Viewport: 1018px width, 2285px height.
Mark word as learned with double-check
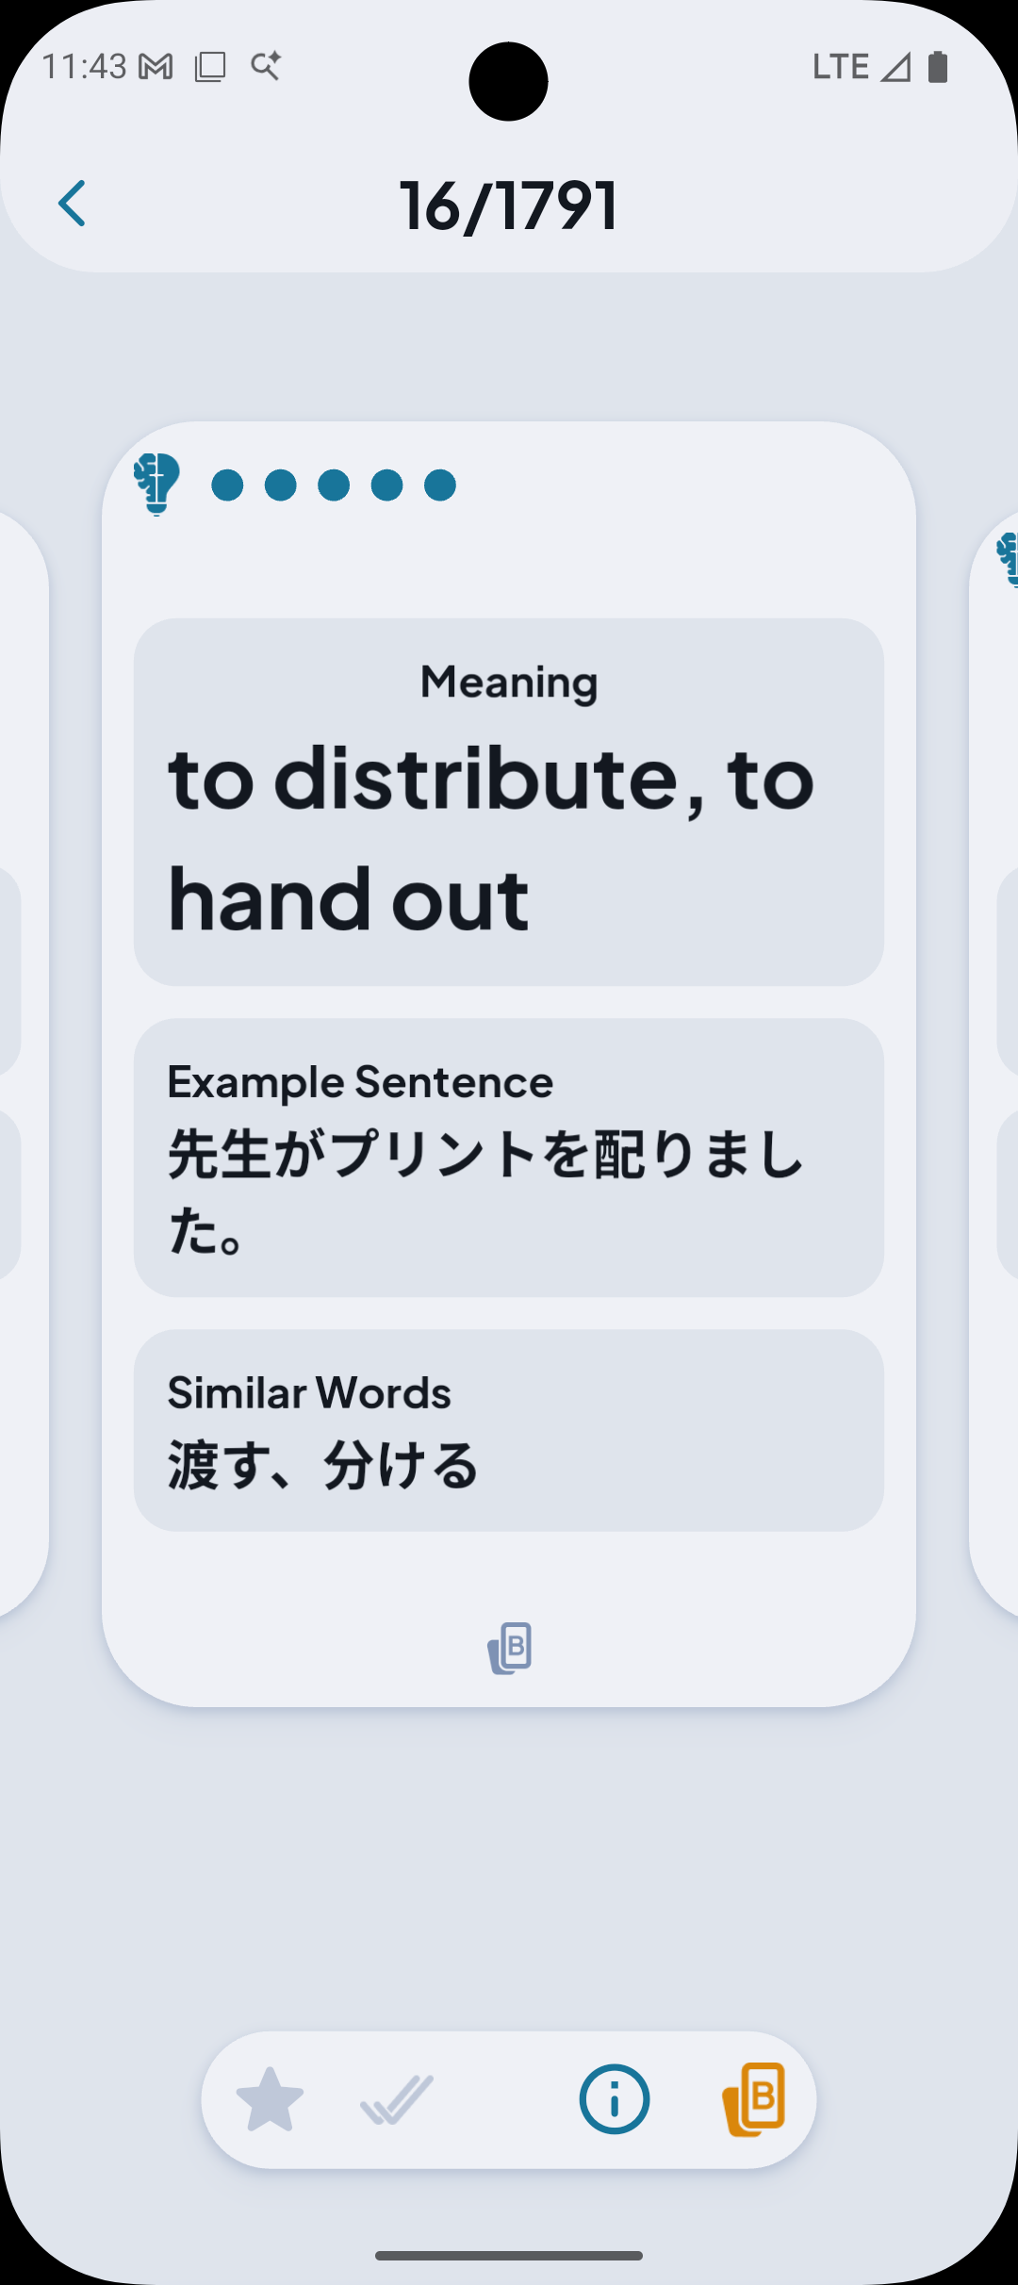pyautogui.click(x=397, y=2099)
